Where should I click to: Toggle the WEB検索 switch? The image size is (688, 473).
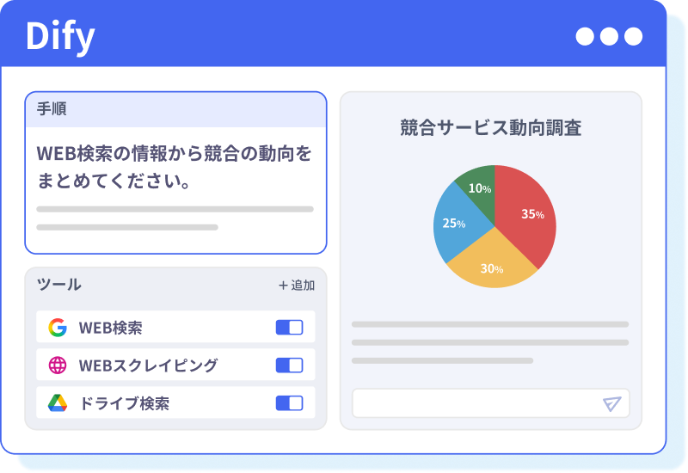(x=289, y=328)
